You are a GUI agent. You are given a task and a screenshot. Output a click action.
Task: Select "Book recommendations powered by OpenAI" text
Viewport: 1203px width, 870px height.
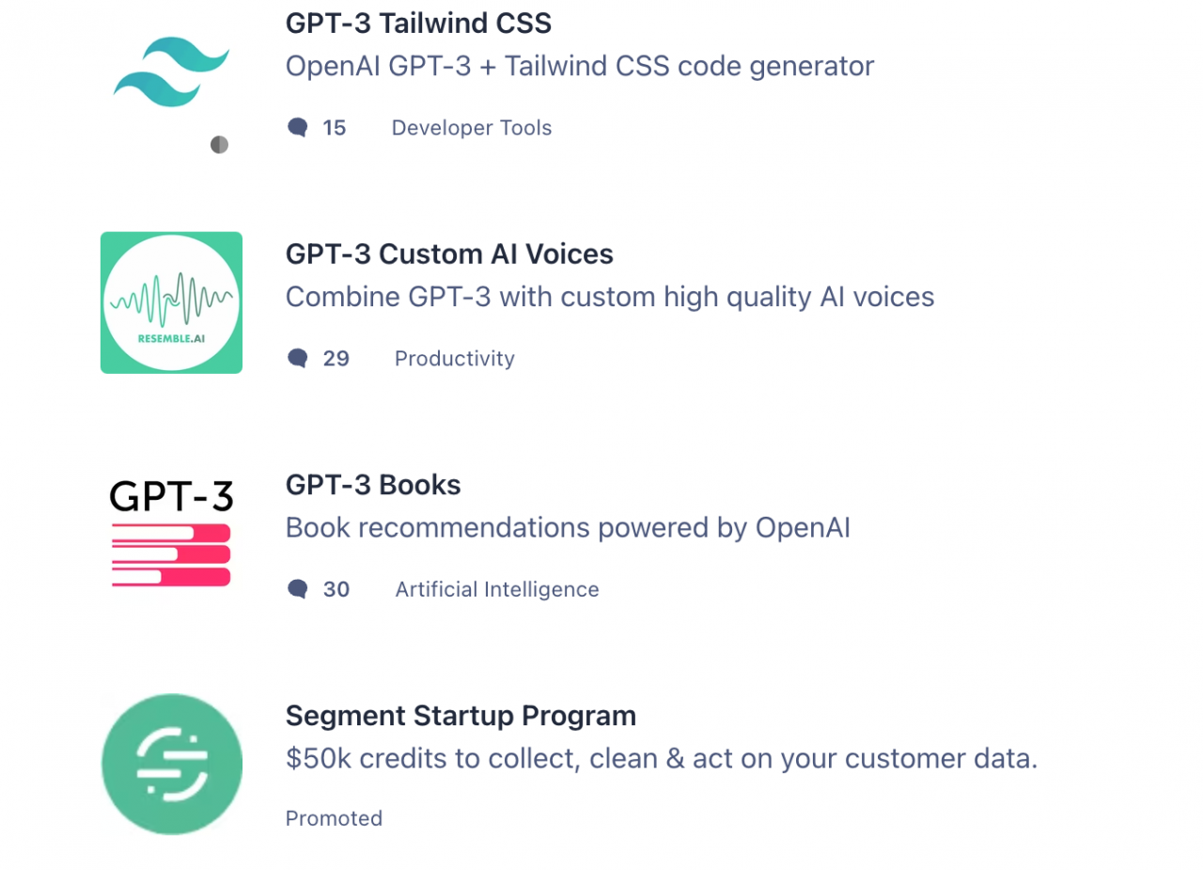point(567,528)
